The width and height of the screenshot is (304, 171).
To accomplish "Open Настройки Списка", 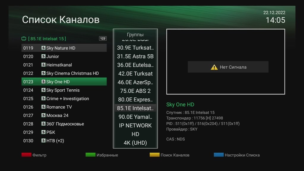I will [x=242, y=155].
